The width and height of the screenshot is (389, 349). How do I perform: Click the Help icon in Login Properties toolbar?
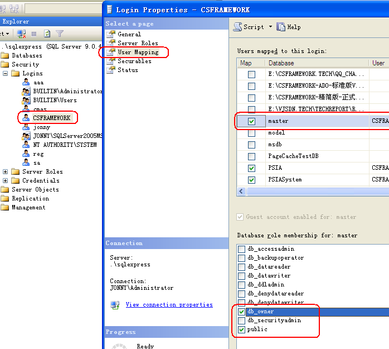[x=281, y=27]
